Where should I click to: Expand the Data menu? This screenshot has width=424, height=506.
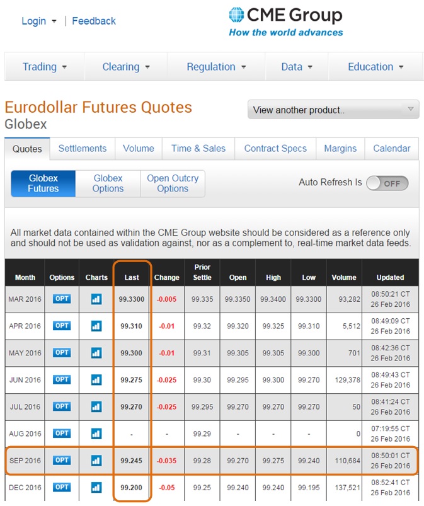pyautogui.click(x=297, y=67)
